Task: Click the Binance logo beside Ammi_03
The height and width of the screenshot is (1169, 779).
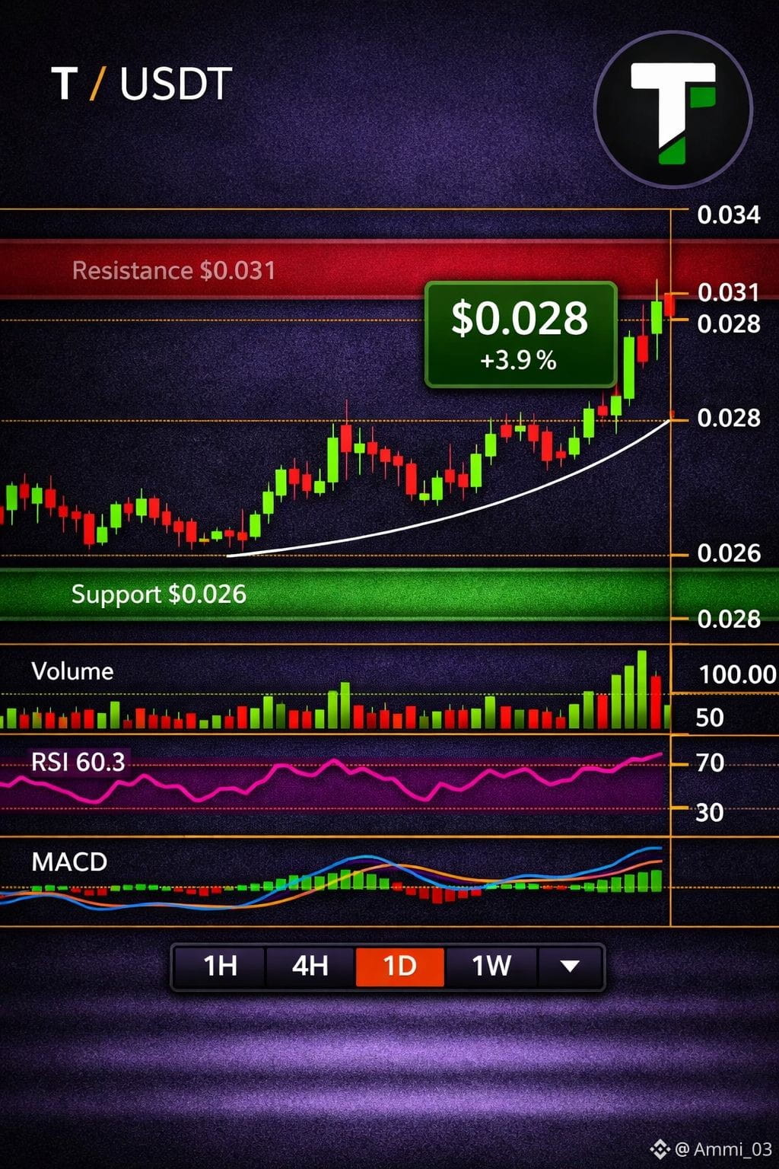Action: point(660,1149)
